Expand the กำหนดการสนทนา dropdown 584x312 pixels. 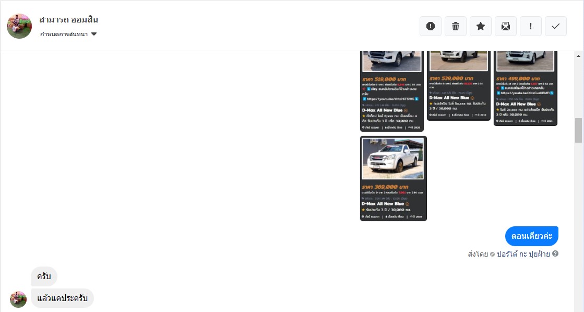pyautogui.click(x=68, y=34)
